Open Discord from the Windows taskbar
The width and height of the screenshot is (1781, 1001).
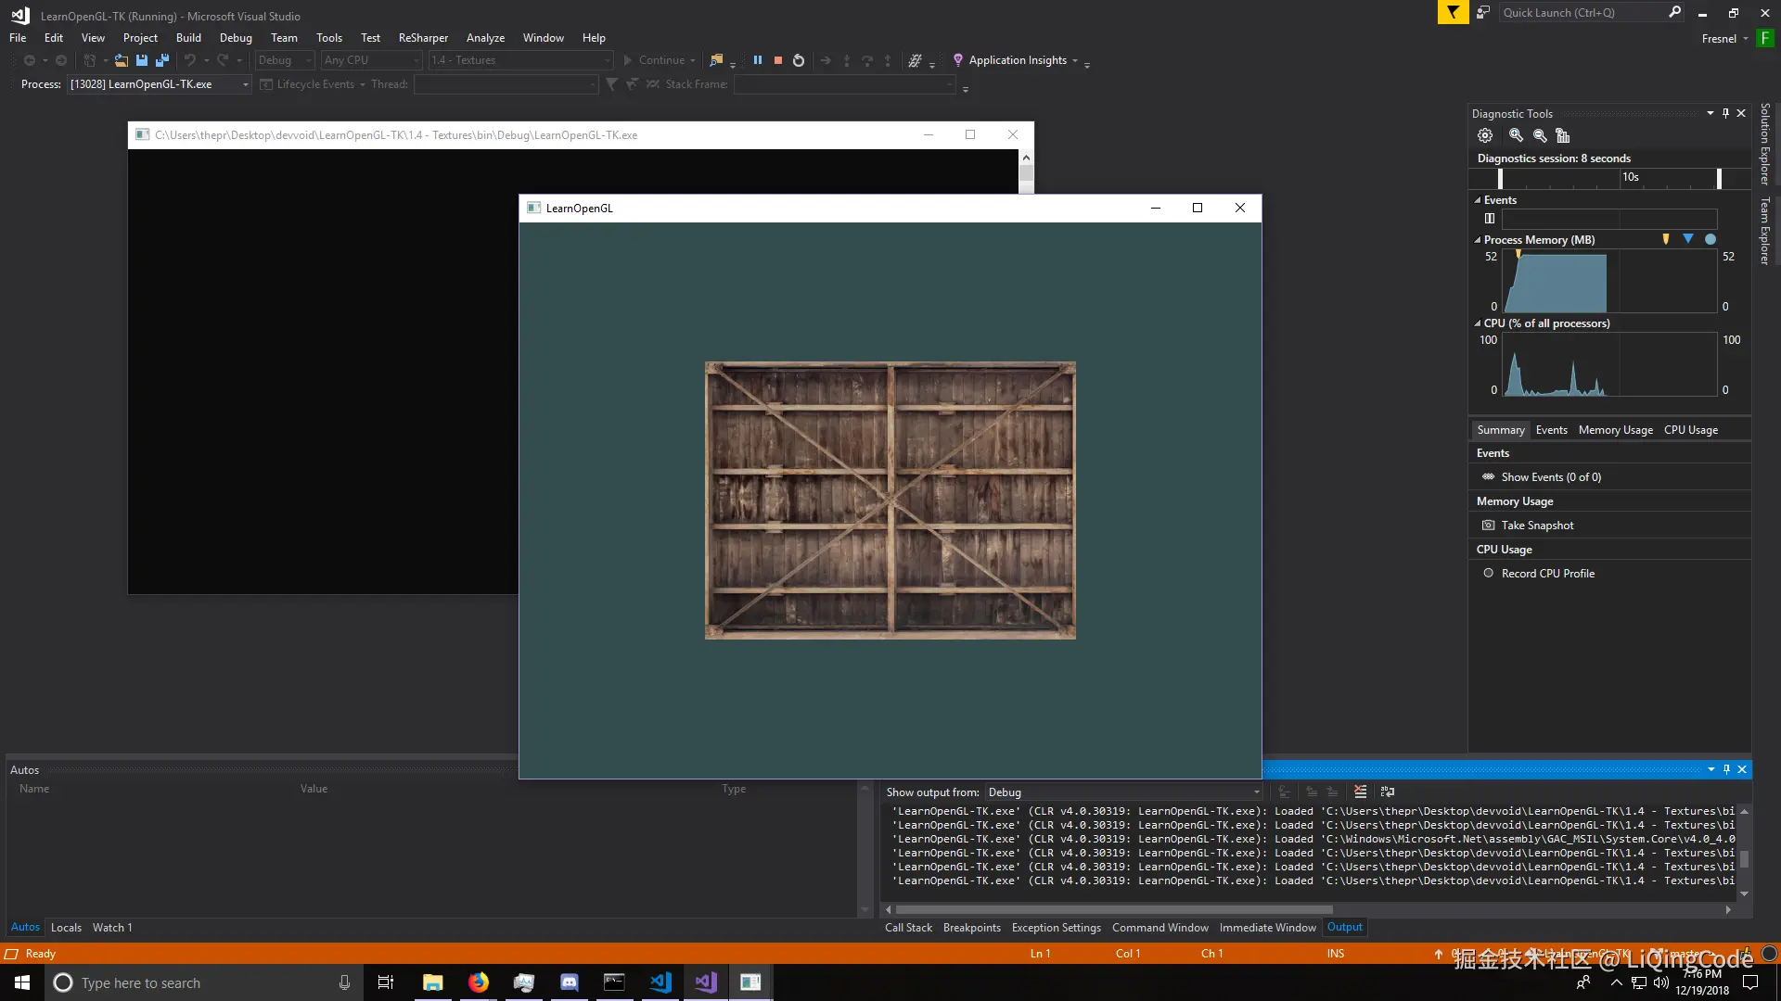(x=570, y=982)
